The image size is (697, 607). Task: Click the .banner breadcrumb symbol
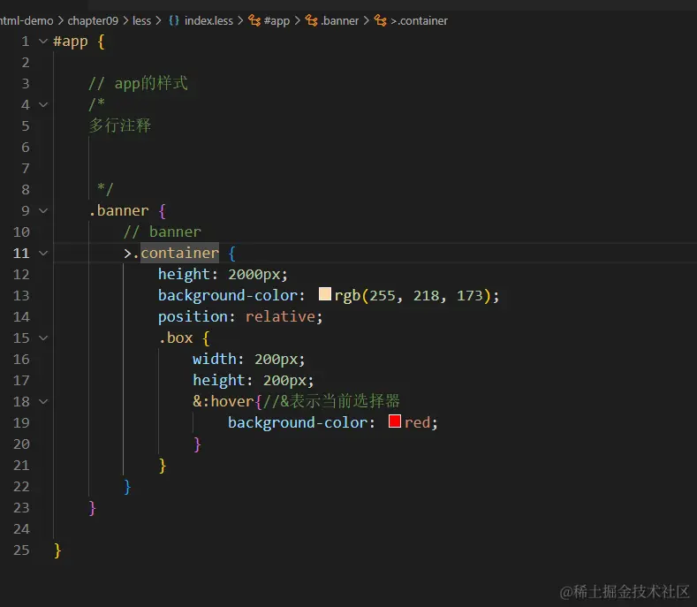[339, 21]
